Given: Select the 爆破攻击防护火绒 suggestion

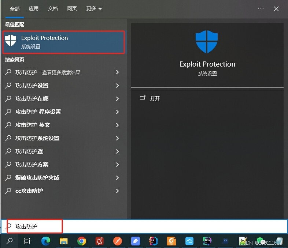Looking at the screenshot, I should coord(63,178).
